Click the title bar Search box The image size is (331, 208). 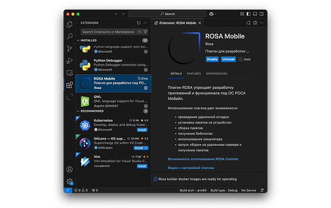(167, 14)
